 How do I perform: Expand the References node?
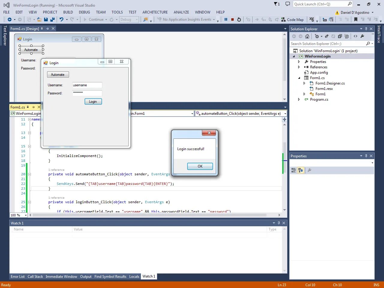coord(299,67)
